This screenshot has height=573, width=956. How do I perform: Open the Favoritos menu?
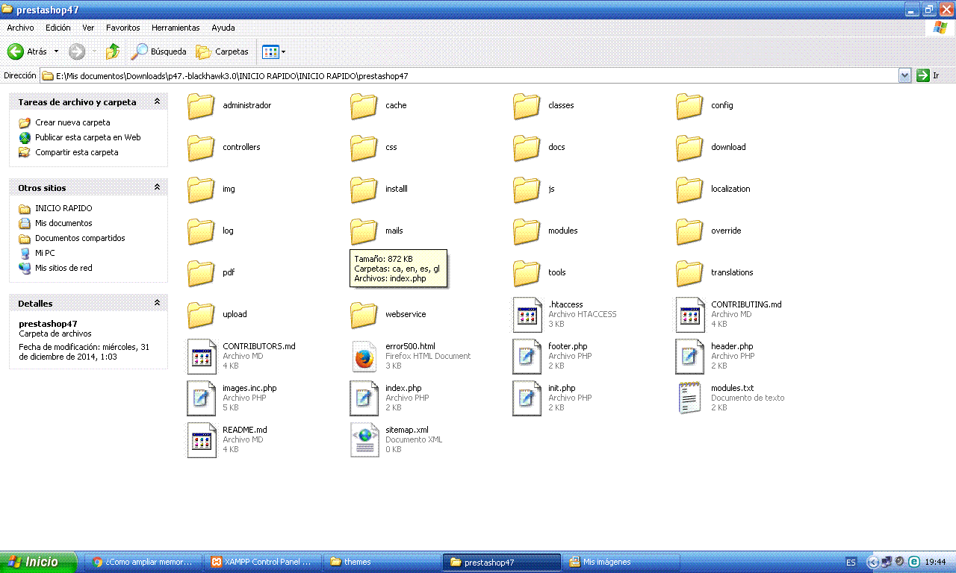coord(122,28)
